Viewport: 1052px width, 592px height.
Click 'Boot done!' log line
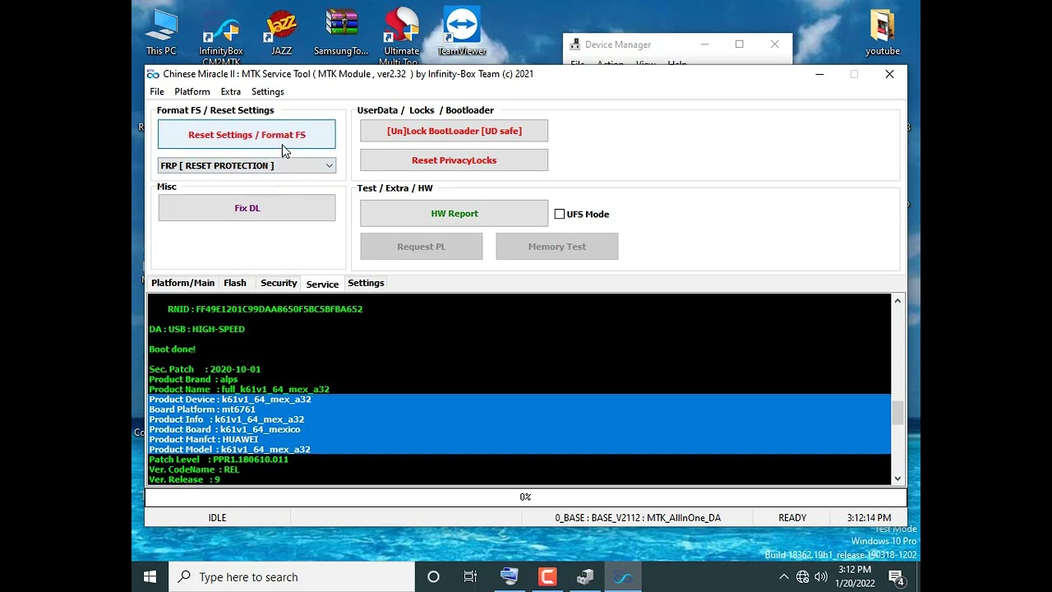tap(172, 349)
